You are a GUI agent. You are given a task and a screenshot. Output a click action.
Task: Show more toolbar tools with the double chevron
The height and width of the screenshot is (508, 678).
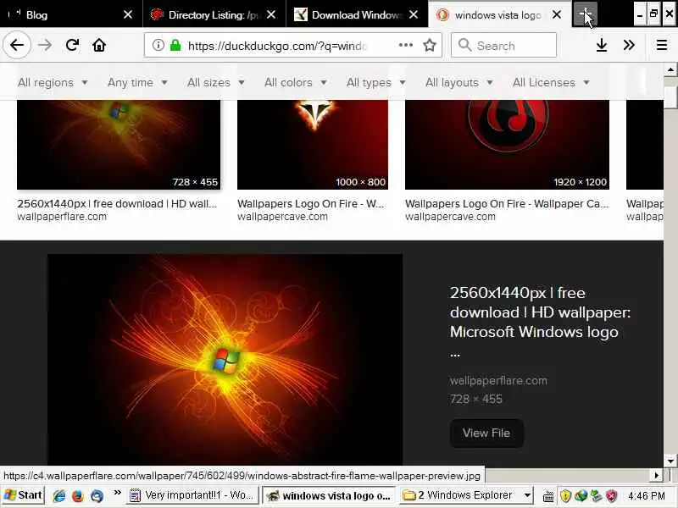point(629,45)
